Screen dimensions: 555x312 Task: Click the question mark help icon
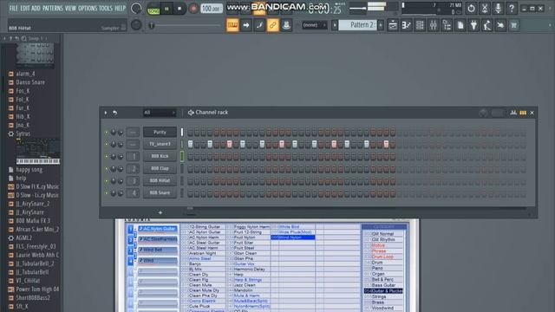click(x=512, y=8)
